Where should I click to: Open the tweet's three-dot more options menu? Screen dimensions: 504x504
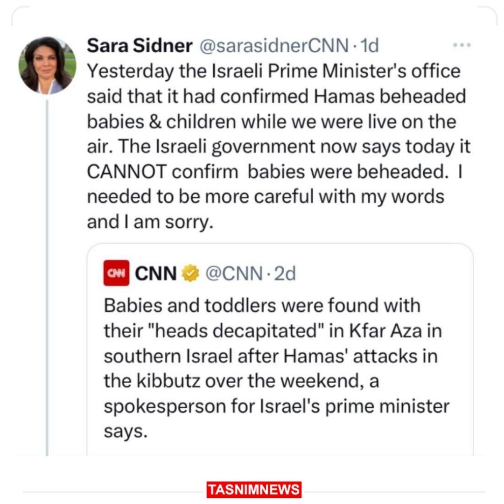462,45
